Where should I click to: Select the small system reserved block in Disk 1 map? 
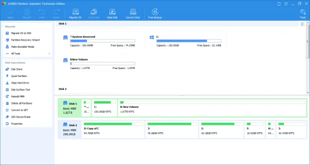coord(86,108)
